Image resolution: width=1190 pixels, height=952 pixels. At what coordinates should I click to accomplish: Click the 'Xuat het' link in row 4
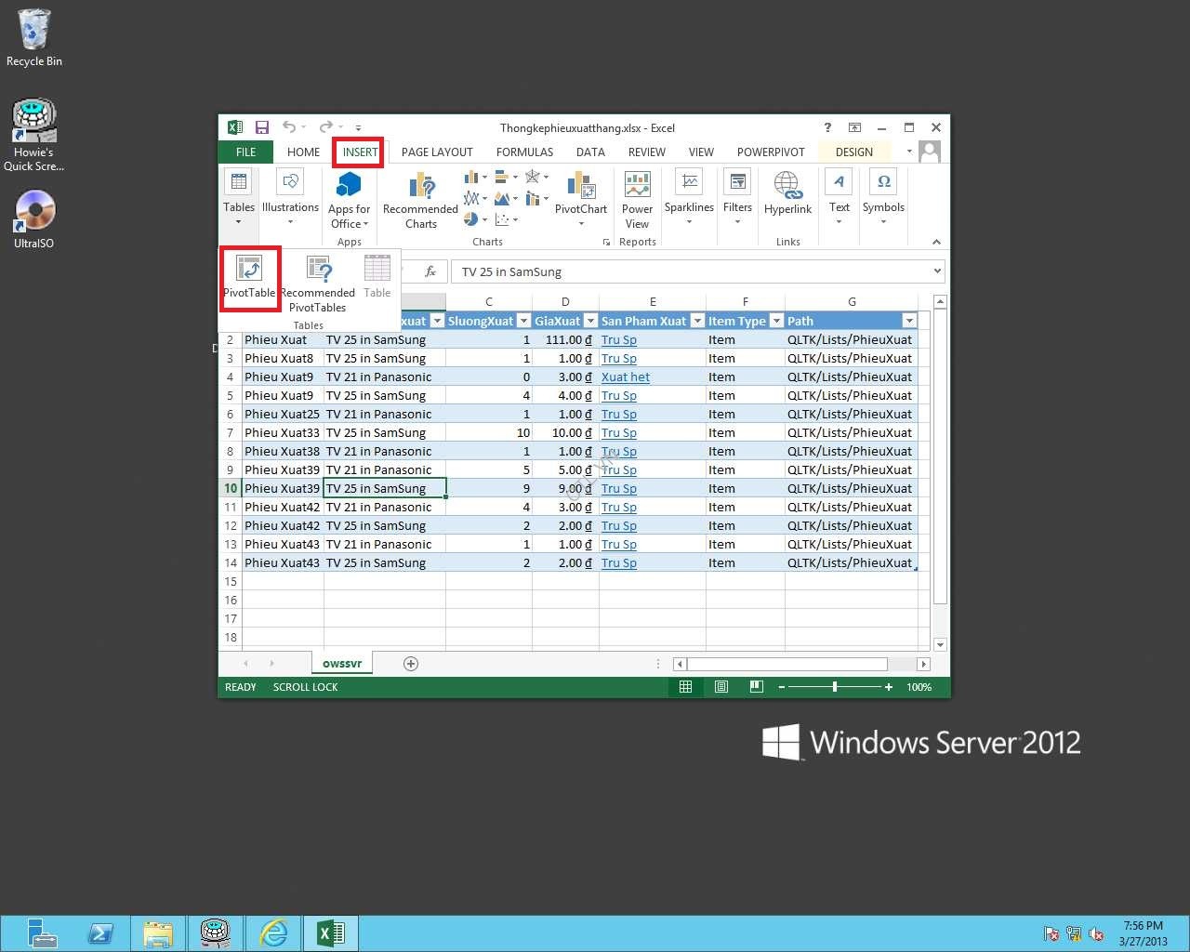625,377
